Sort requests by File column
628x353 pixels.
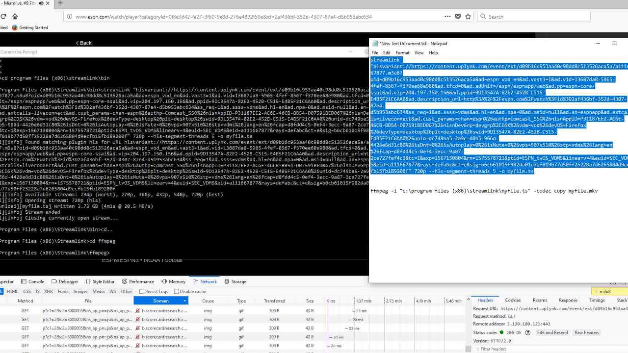(x=88, y=301)
